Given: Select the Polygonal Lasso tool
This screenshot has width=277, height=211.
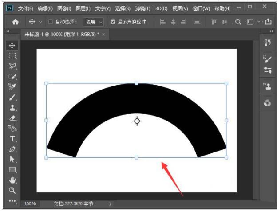Looking at the screenshot, I should 12,66.
